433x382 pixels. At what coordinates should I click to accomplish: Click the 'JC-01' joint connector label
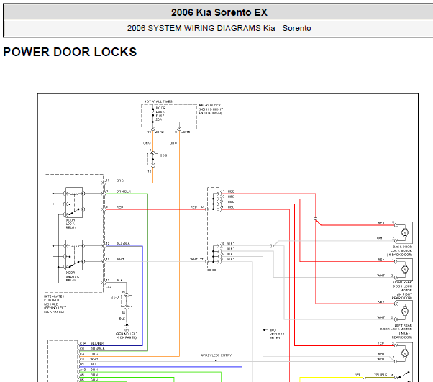tap(115, 297)
